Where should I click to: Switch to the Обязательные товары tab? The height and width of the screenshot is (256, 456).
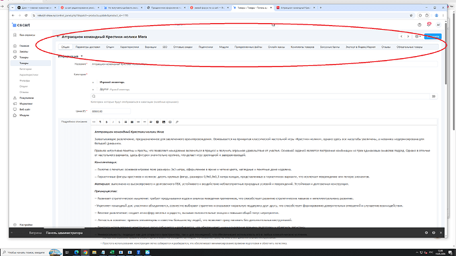point(410,47)
